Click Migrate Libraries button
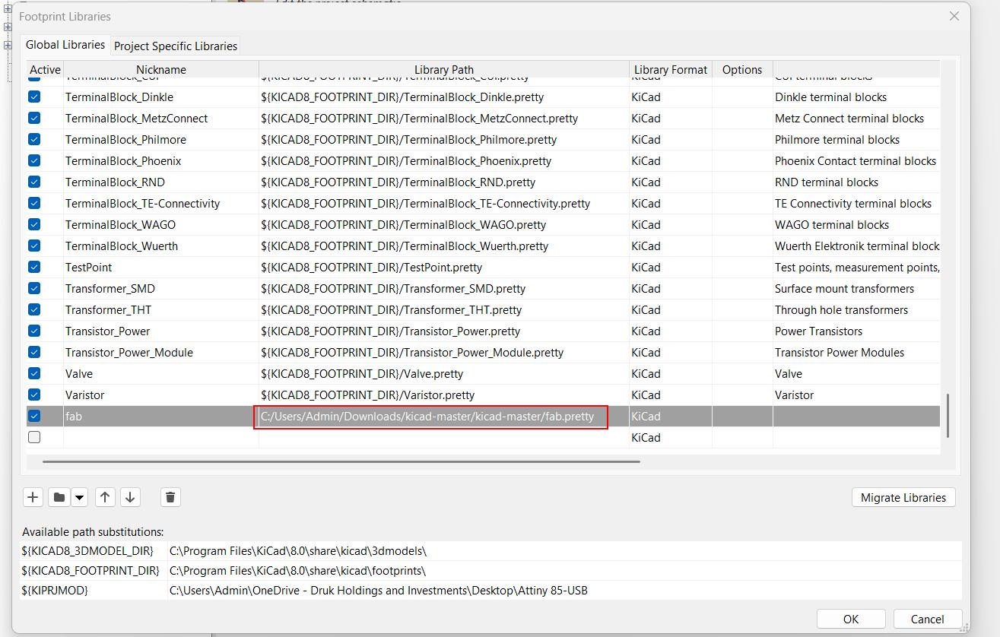Screen dimensions: 1000x637 [903, 497]
